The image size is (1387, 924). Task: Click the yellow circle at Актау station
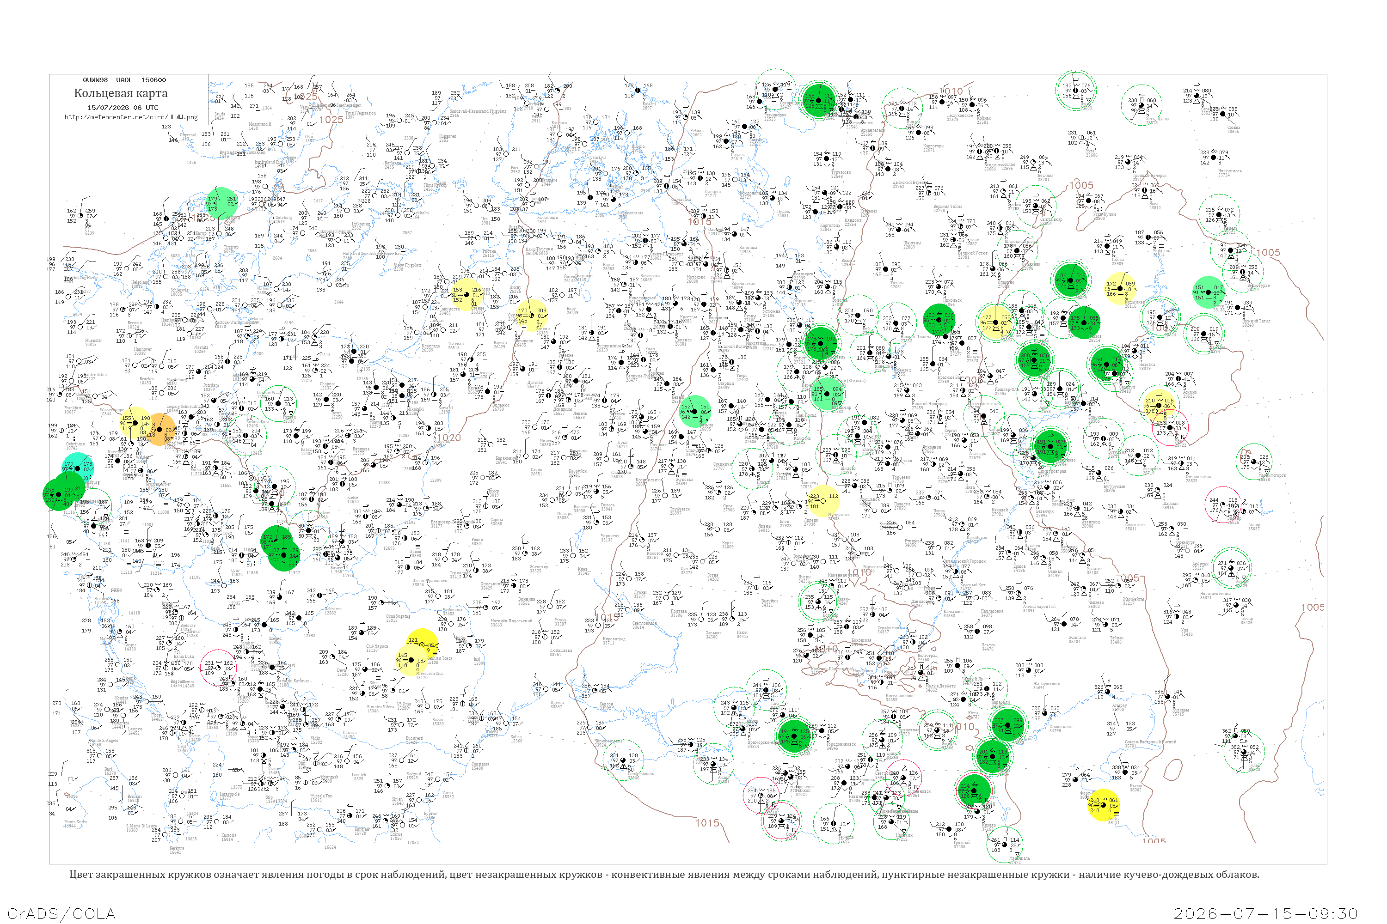[x=1103, y=806]
